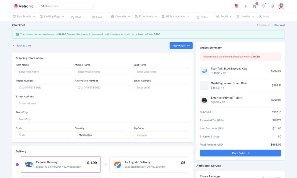Click the ZipCode input field

coord(161,135)
